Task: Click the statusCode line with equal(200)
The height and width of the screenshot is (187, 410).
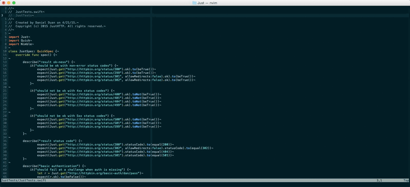Action: tap(105, 144)
